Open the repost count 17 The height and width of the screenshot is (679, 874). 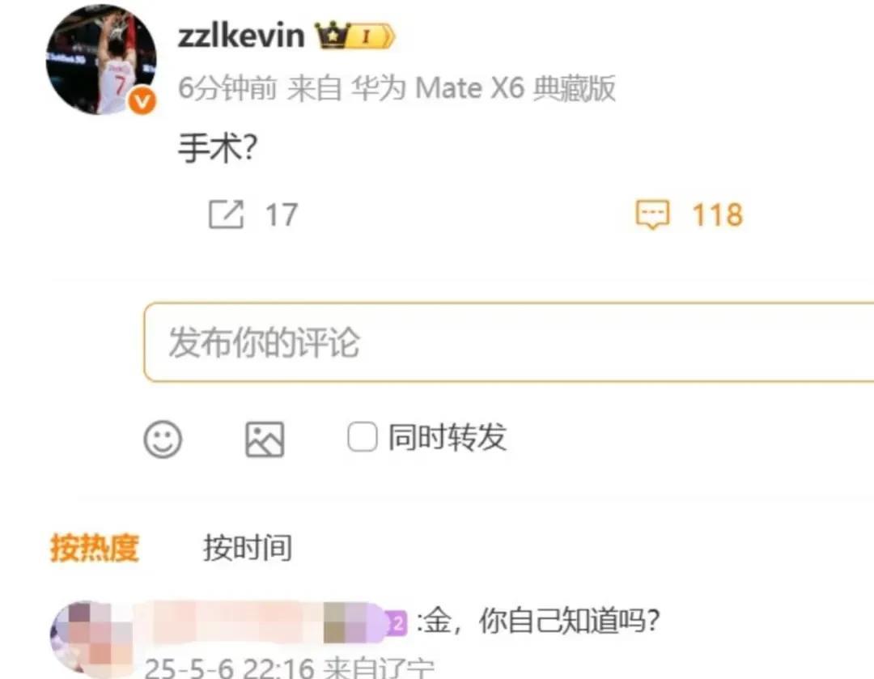pos(282,214)
